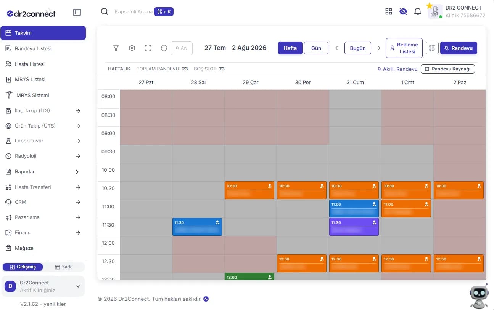This screenshot has width=494, height=310.
Task: Show the list view icon beside Randevu
Action: pyautogui.click(x=432, y=48)
